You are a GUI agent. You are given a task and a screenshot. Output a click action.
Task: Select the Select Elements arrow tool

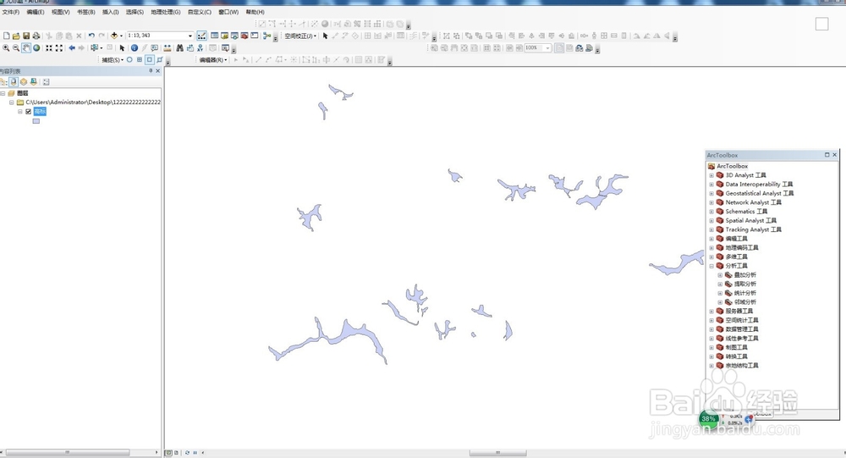click(122, 47)
